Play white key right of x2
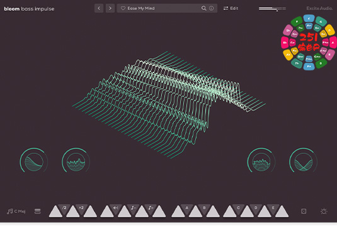The width and height of the screenshot is (337, 228). [x=90, y=213]
